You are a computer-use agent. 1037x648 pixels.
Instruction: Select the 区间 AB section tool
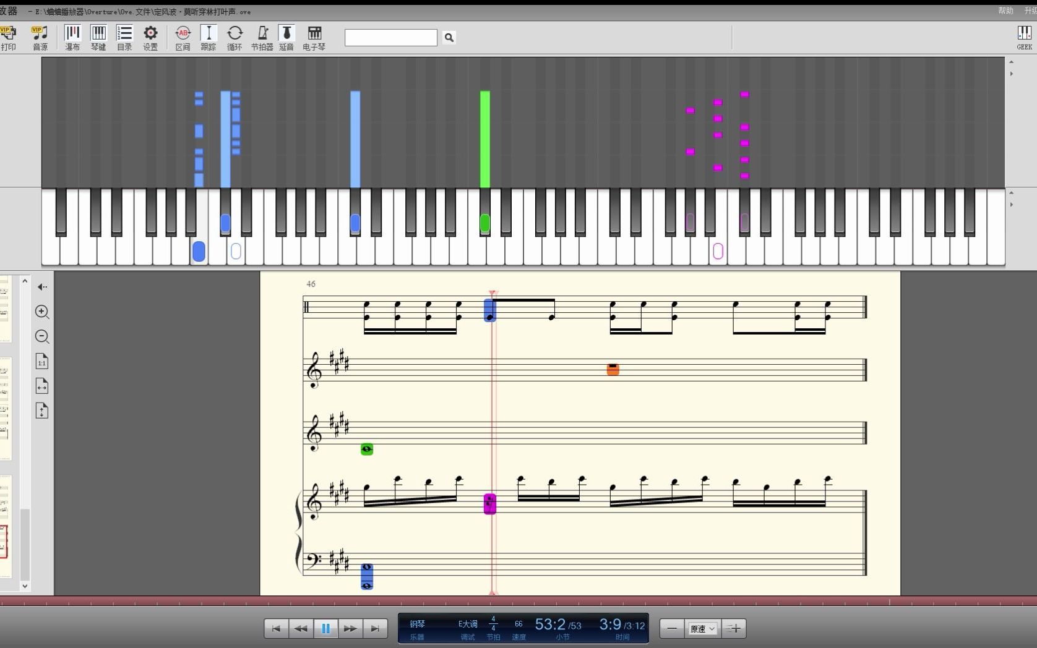tap(183, 38)
